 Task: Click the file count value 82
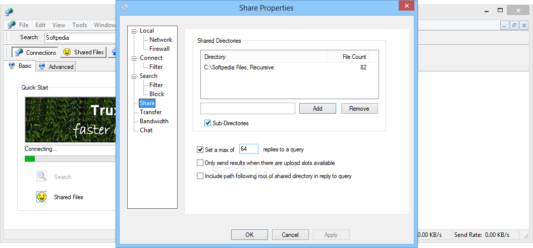click(x=363, y=67)
